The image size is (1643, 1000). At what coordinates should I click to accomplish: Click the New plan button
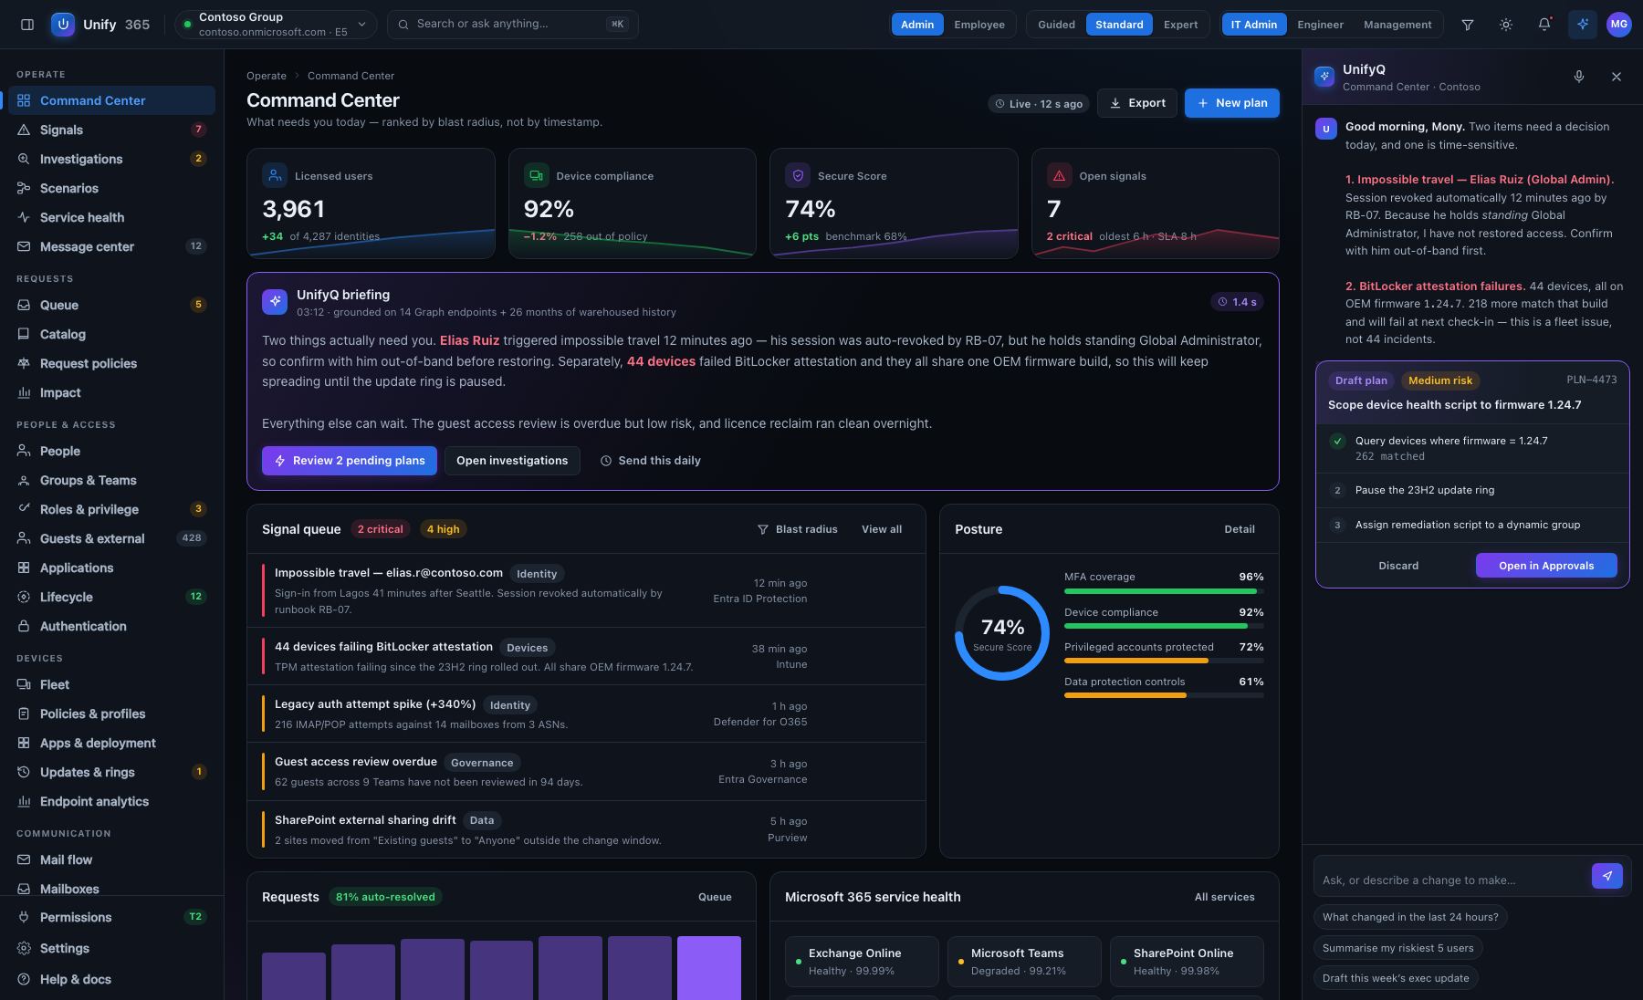[x=1231, y=103]
